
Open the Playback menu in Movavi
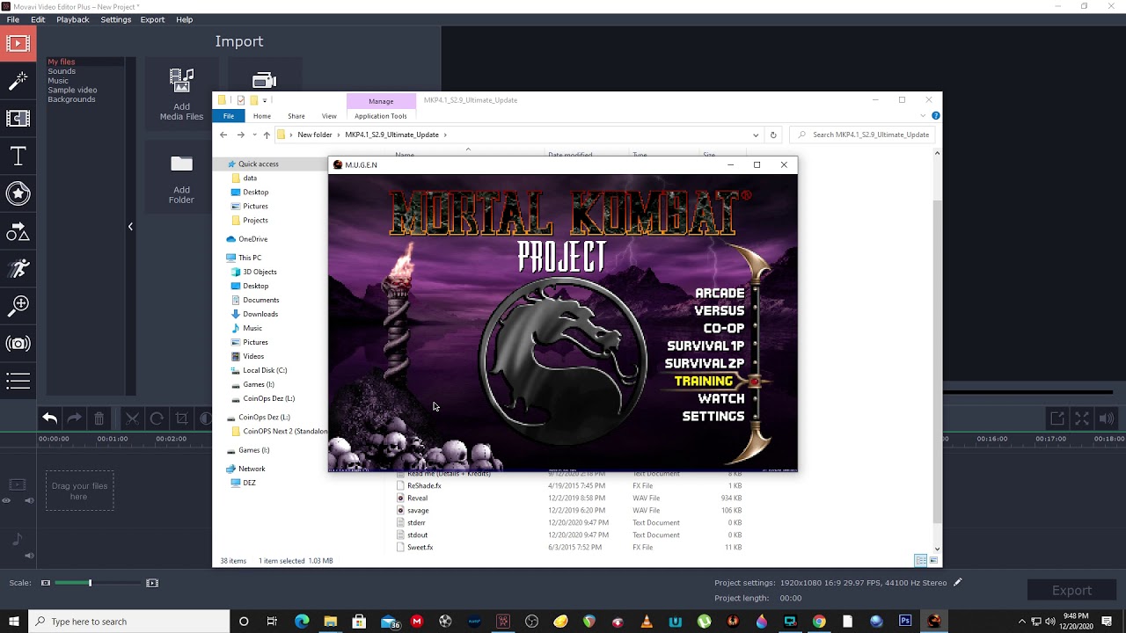pyautogui.click(x=73, y=19)
